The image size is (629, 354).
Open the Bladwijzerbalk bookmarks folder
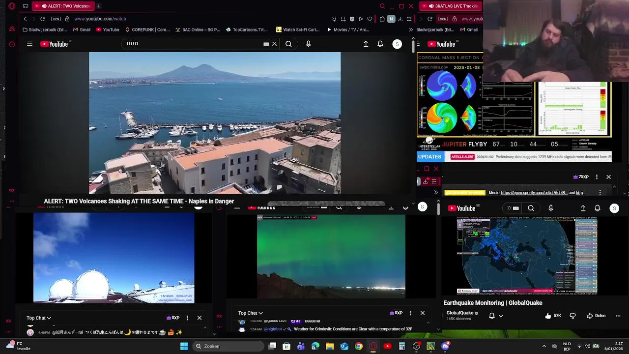tap(45, 29)
